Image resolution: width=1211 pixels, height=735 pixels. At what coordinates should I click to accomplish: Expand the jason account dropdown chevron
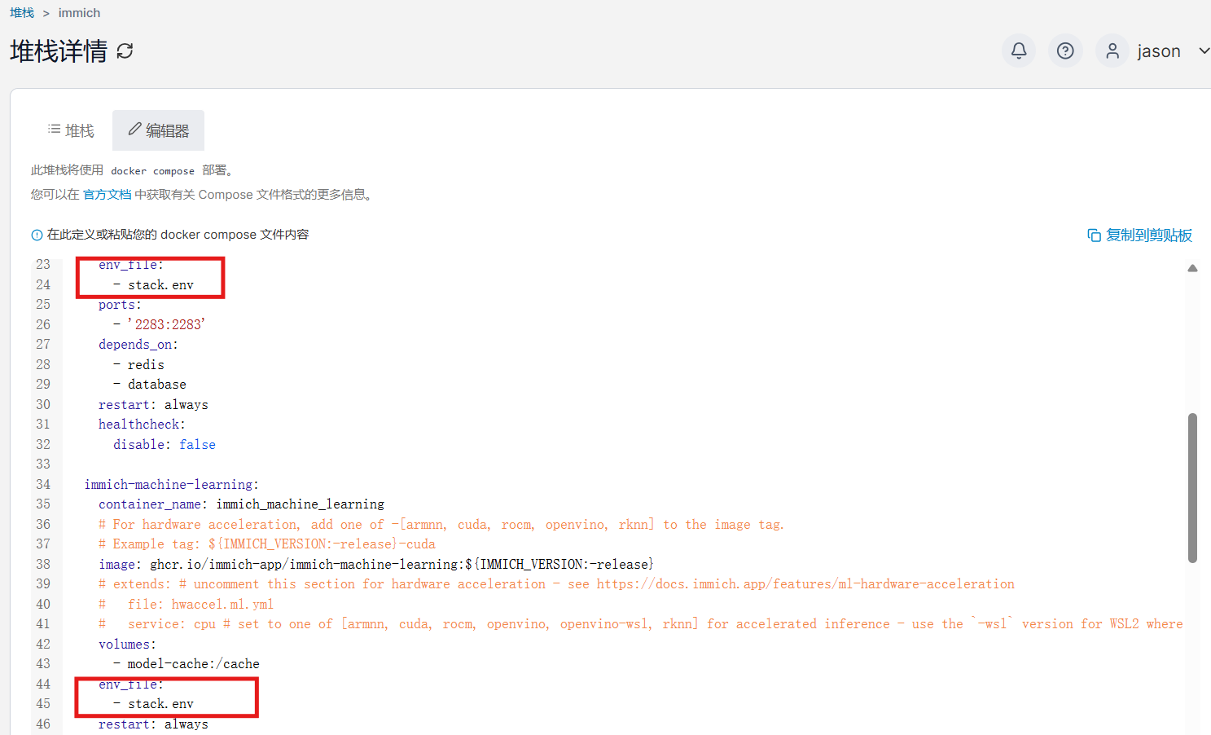coord(1203,51)
